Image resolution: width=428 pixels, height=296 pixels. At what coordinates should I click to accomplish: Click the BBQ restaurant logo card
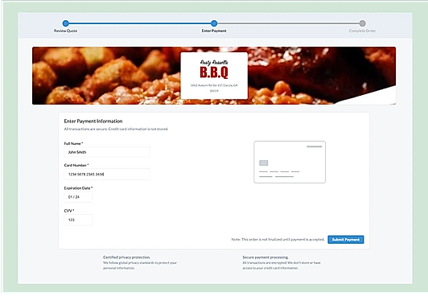(214, 76)
